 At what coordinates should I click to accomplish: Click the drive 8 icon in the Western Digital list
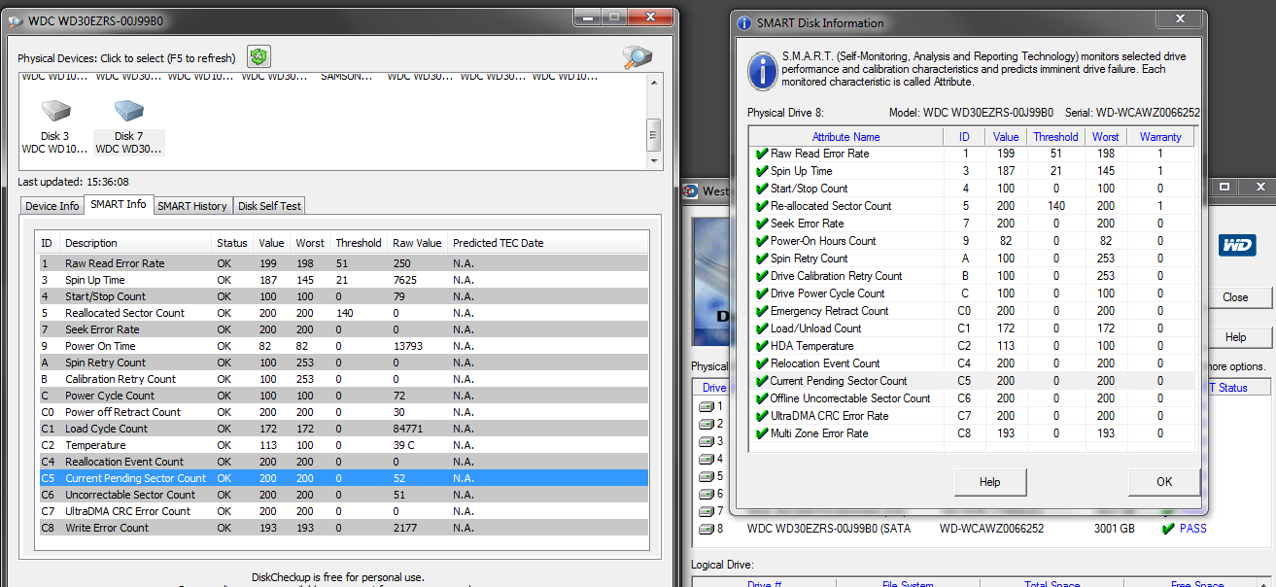[707, 529]
